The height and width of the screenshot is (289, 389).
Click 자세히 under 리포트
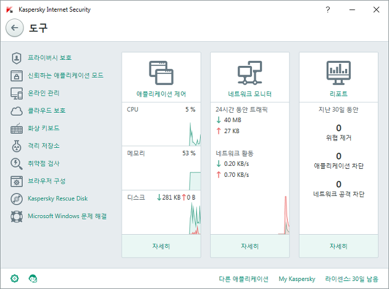338,246
